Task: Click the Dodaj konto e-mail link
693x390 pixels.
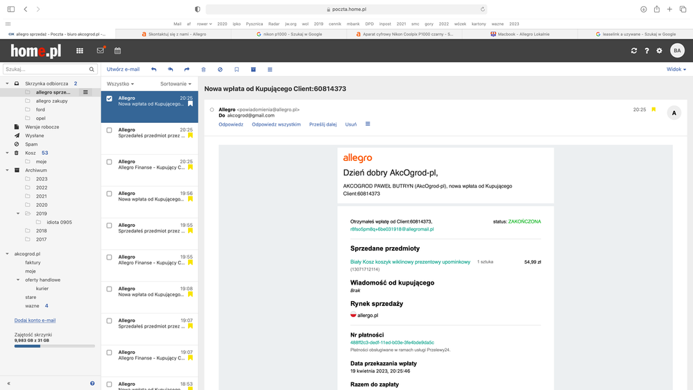Action: 35,321
